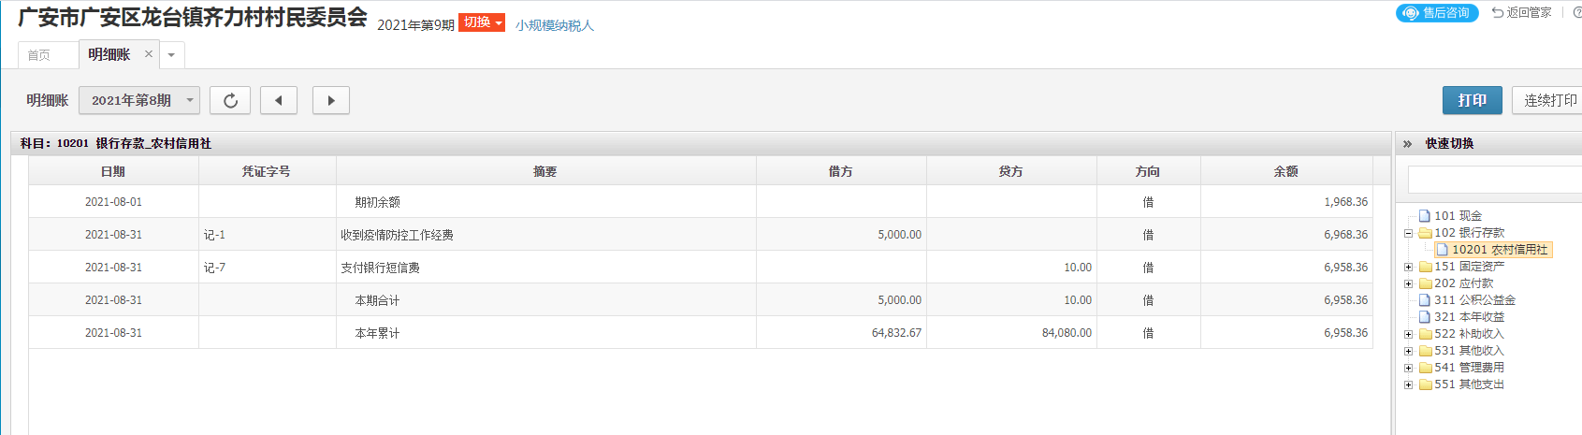Open the 小规模纳税人 link

tap(555, 25)
